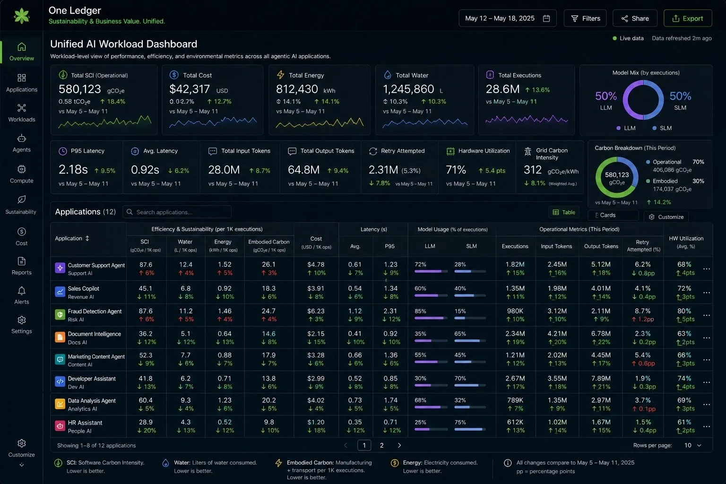Click the Total SCI card icon
Image resolution: width=726 pixels, height=484 pixels.
[x=63, y=75]
